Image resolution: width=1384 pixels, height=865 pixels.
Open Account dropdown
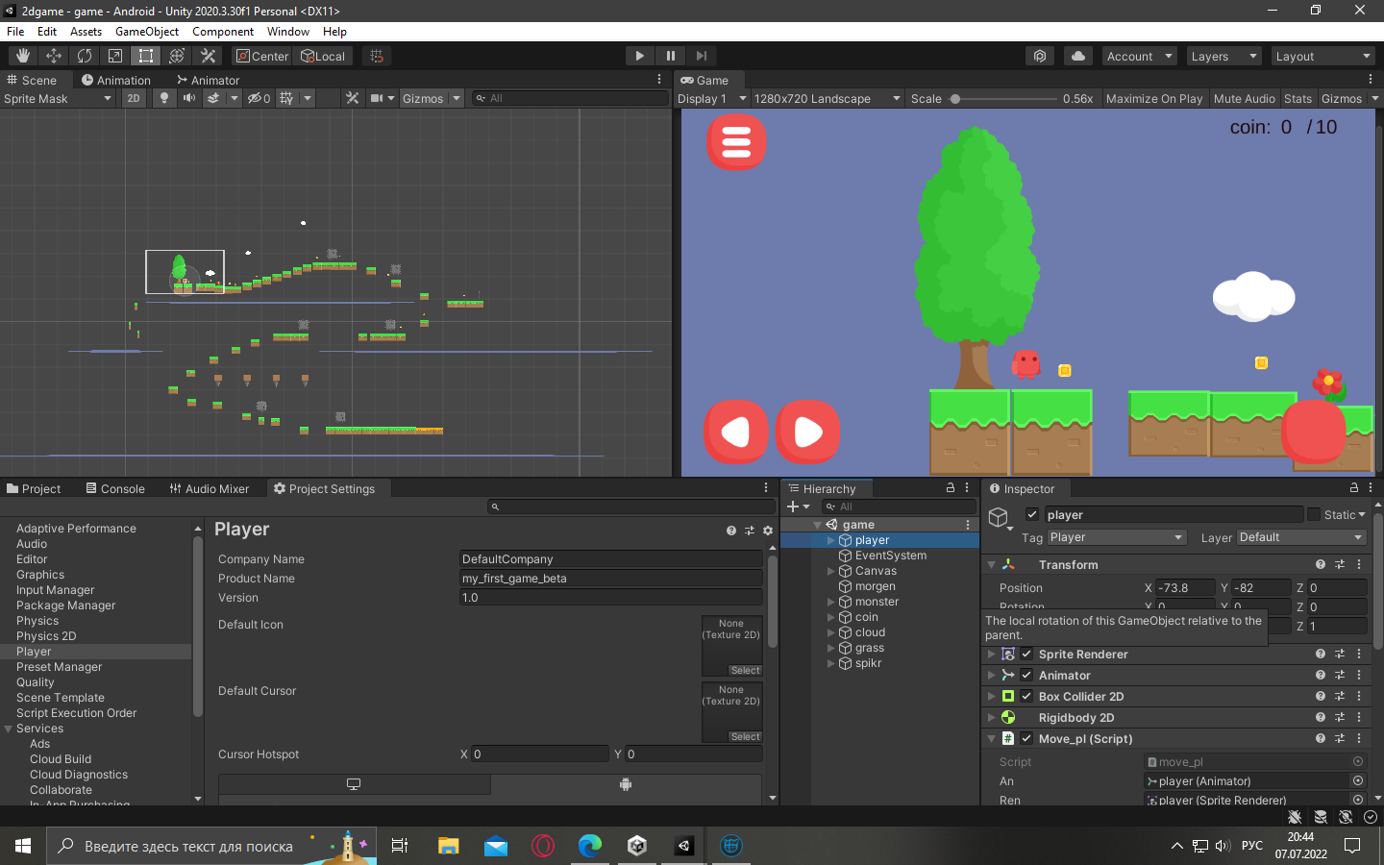pos(1140,56)
